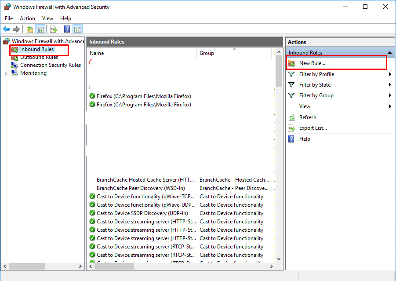Open Filter by State submenu arrow
This screenshot has height=281, width=396.
click(x=390, y=85)
